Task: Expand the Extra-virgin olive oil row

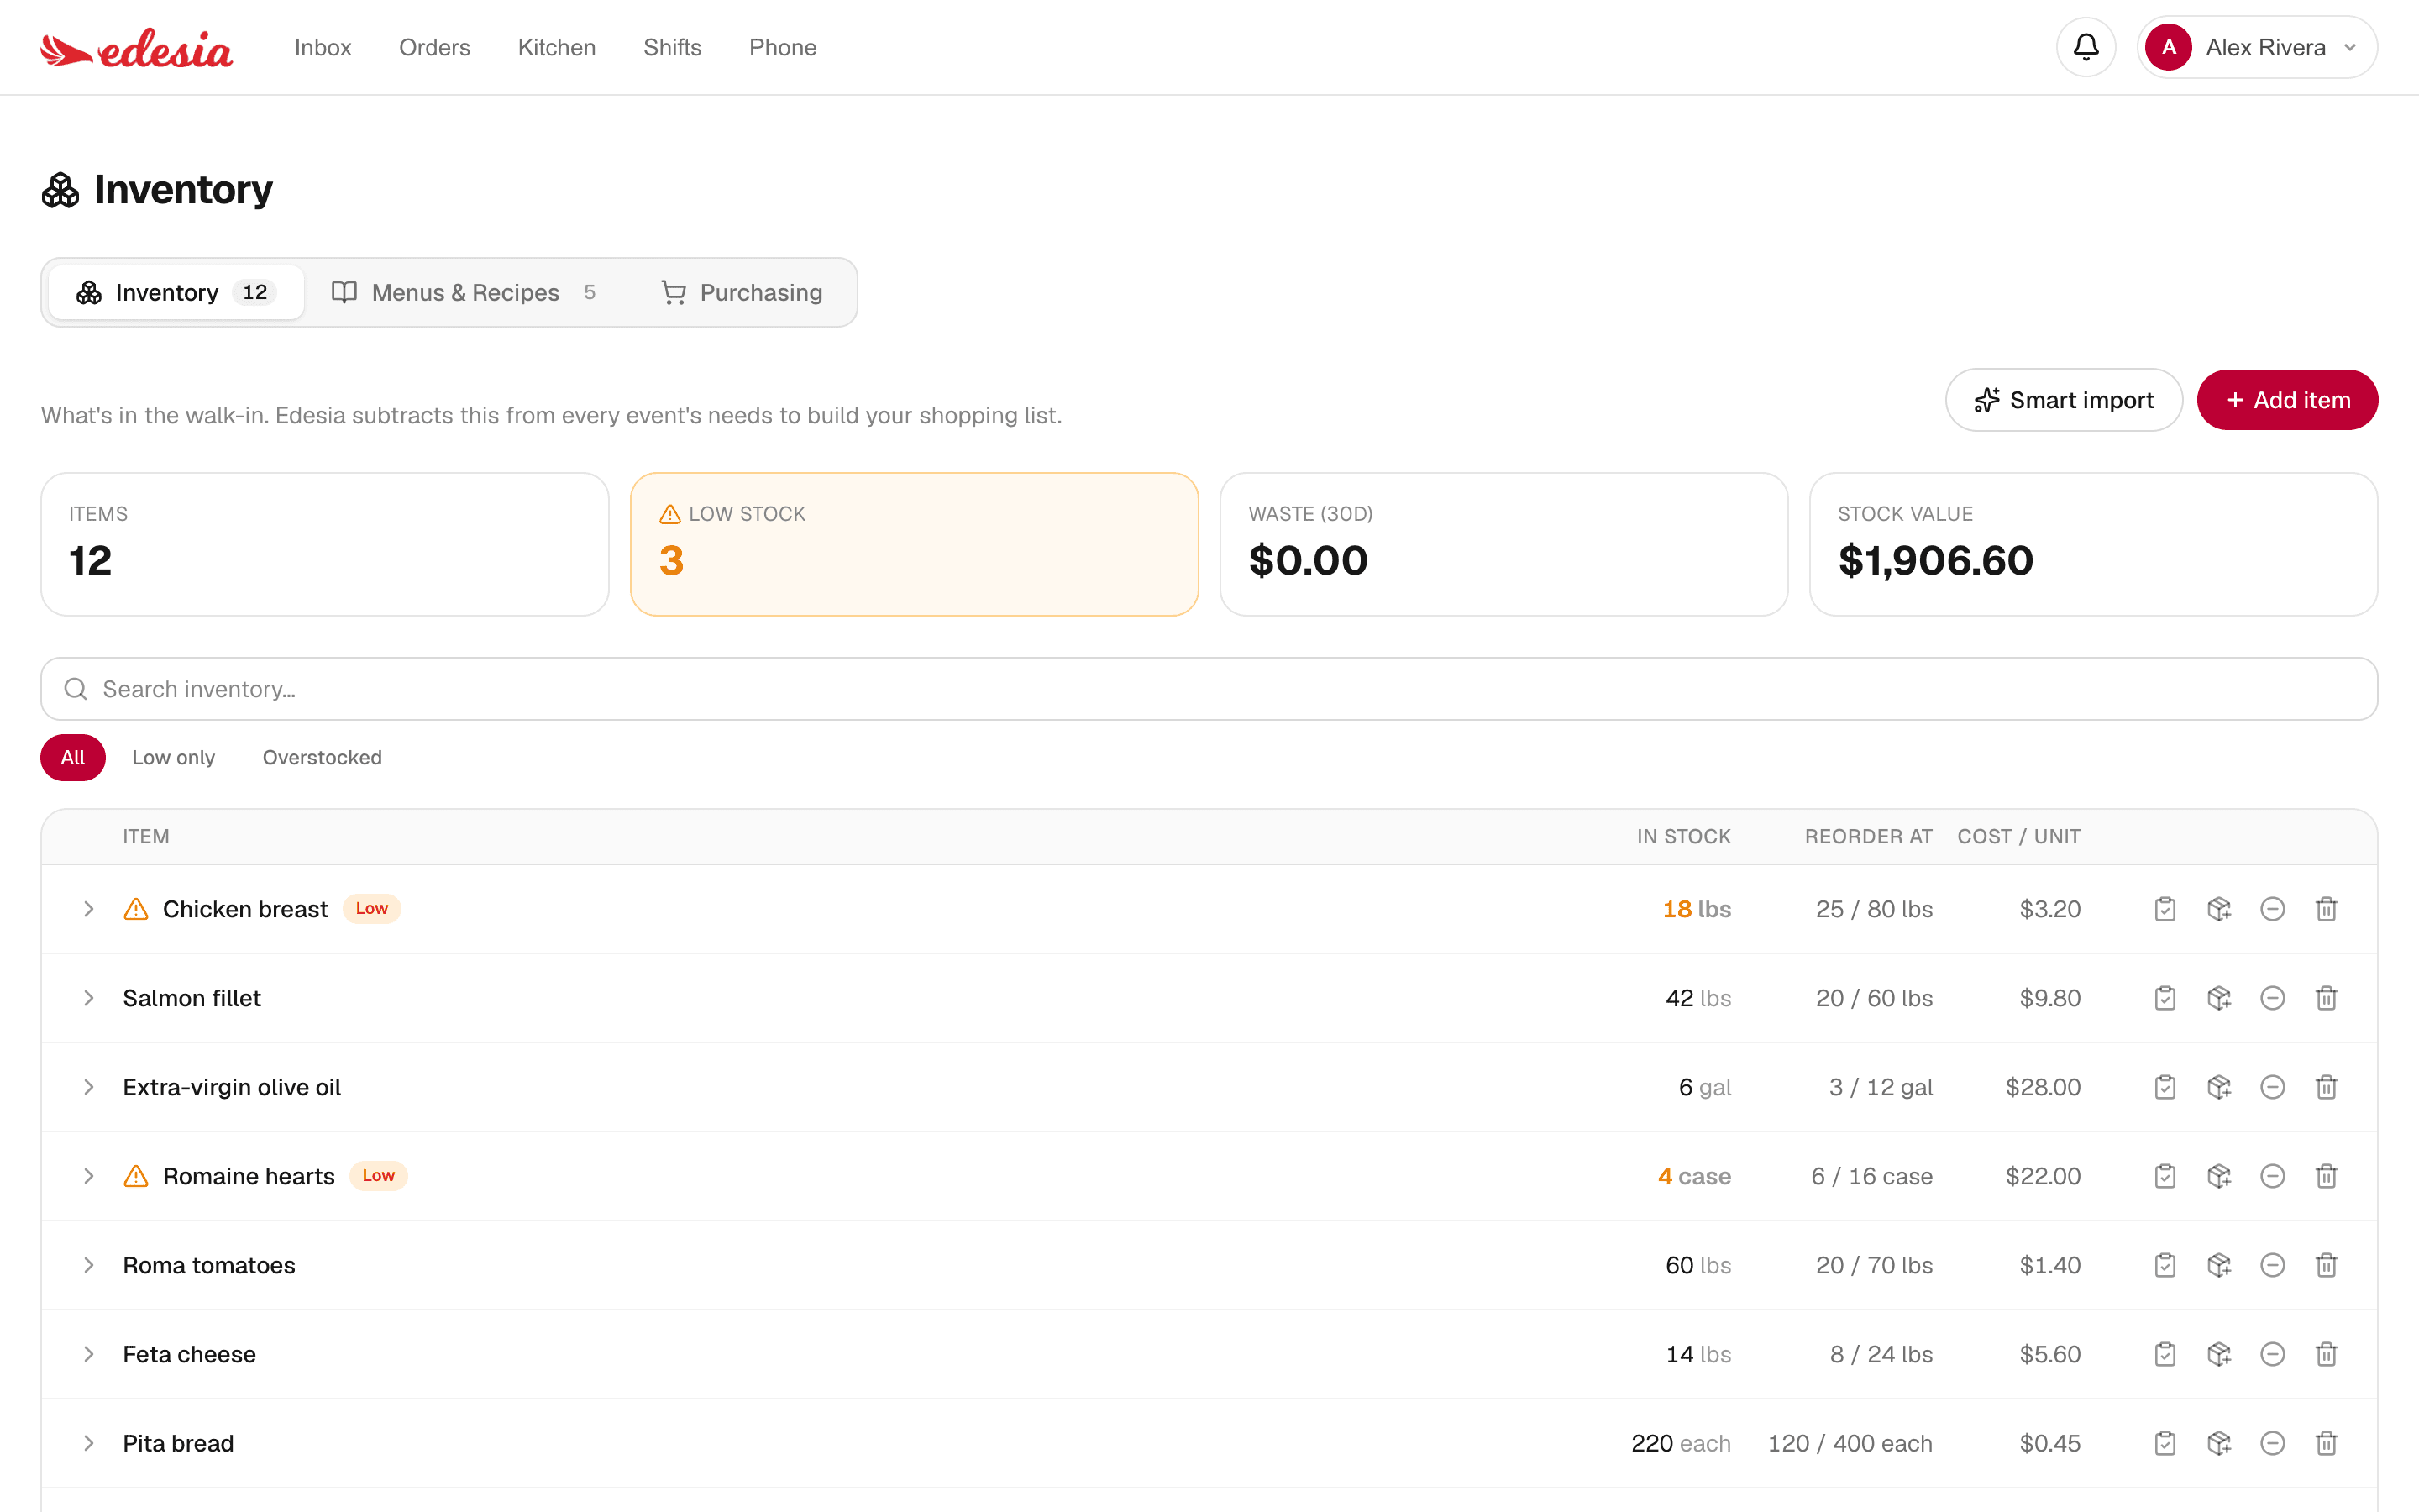Action: click(89, 1087)
